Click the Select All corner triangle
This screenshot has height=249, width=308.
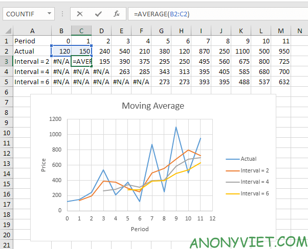pyautogui.click(x=6, y=31)
